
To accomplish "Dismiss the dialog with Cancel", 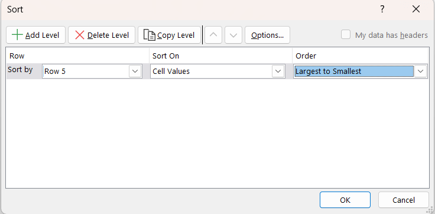I will click(x=403, y=200).
